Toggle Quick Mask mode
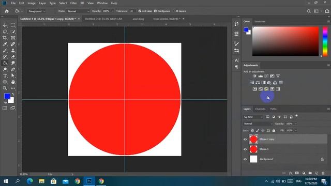 (x=5, y=108)
